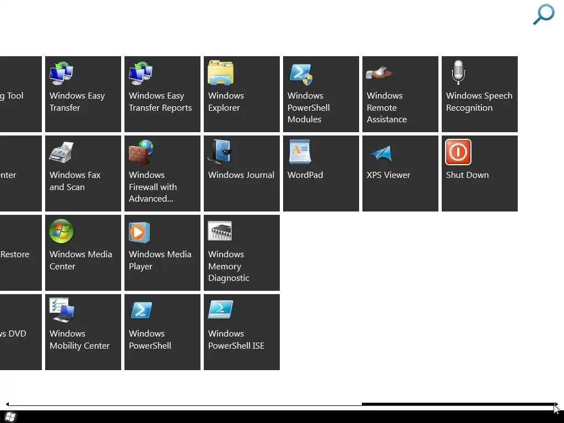
Task: Click "Windows Media Player" label text
Action: (160, 260)
